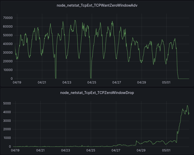Click the 04/25 label on the bottom chart's x-axis
This screenshot has width=194, height=155.
pyautogui.click(x=91, y=150)
